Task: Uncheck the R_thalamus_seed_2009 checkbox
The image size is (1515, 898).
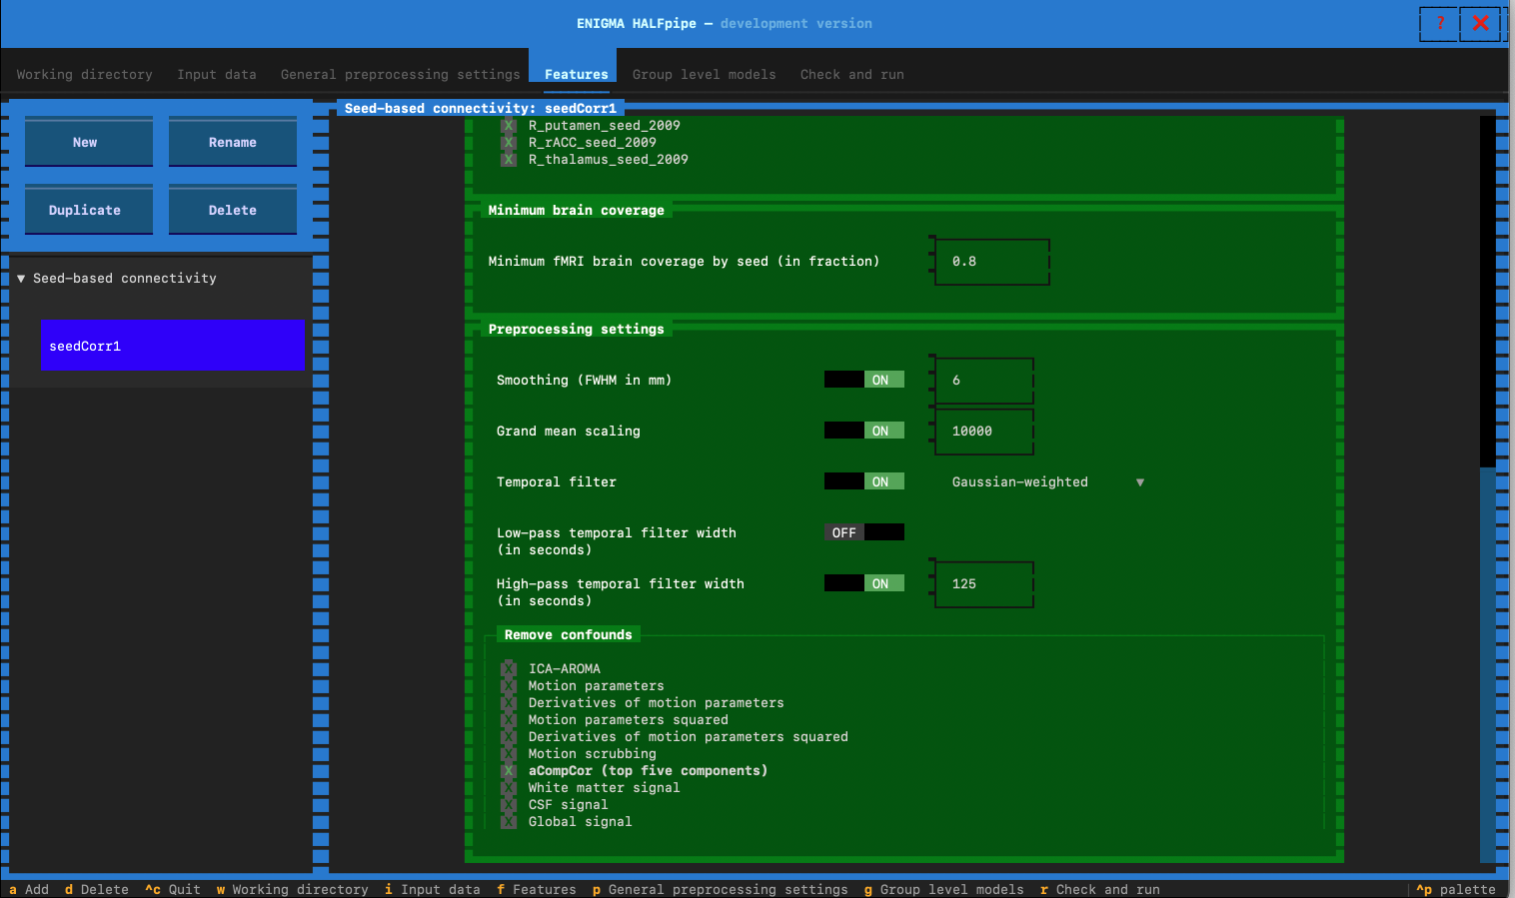Action: 509,160
